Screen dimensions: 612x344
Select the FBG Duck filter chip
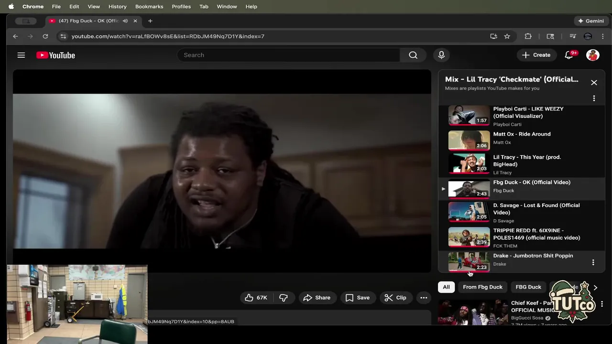528,287
